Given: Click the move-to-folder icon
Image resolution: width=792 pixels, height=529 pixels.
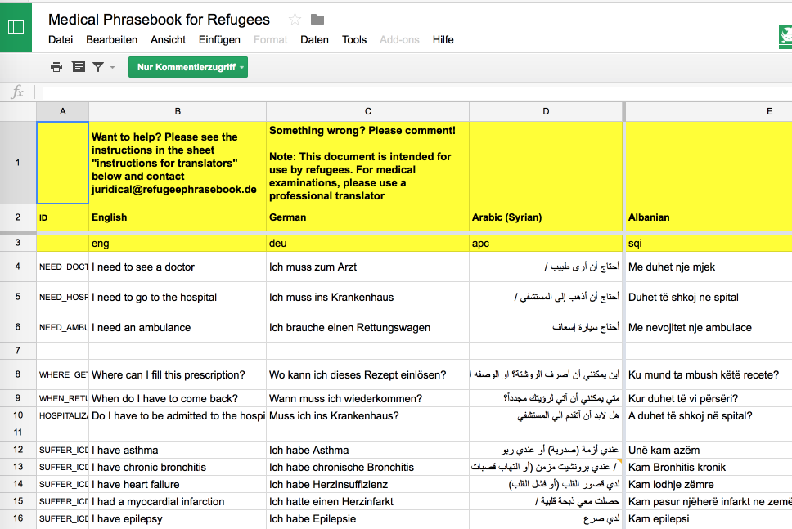Looking at the screenshot, I should click(317, 20).
